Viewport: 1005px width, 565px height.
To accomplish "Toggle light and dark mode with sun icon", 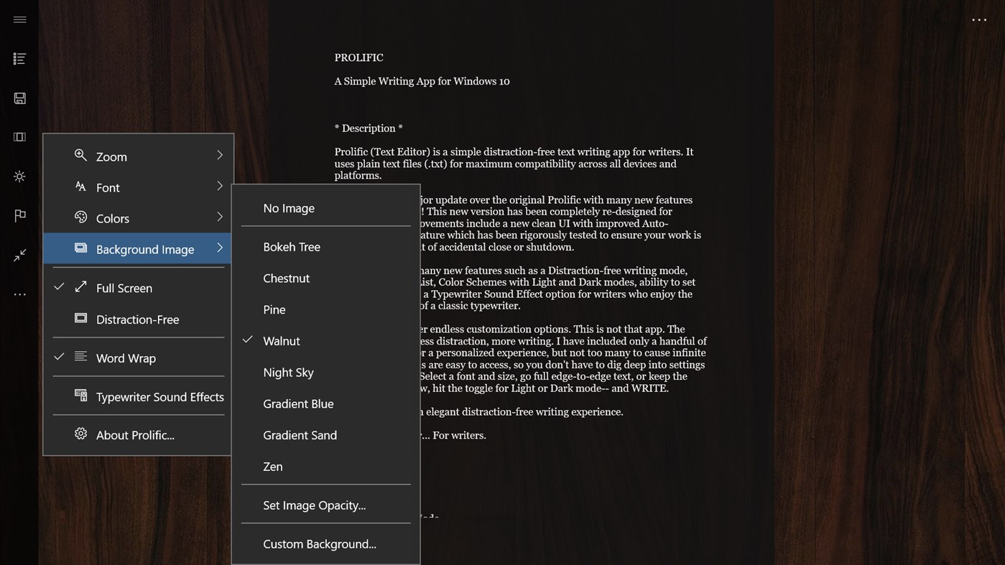I will [x=19, y=176].
